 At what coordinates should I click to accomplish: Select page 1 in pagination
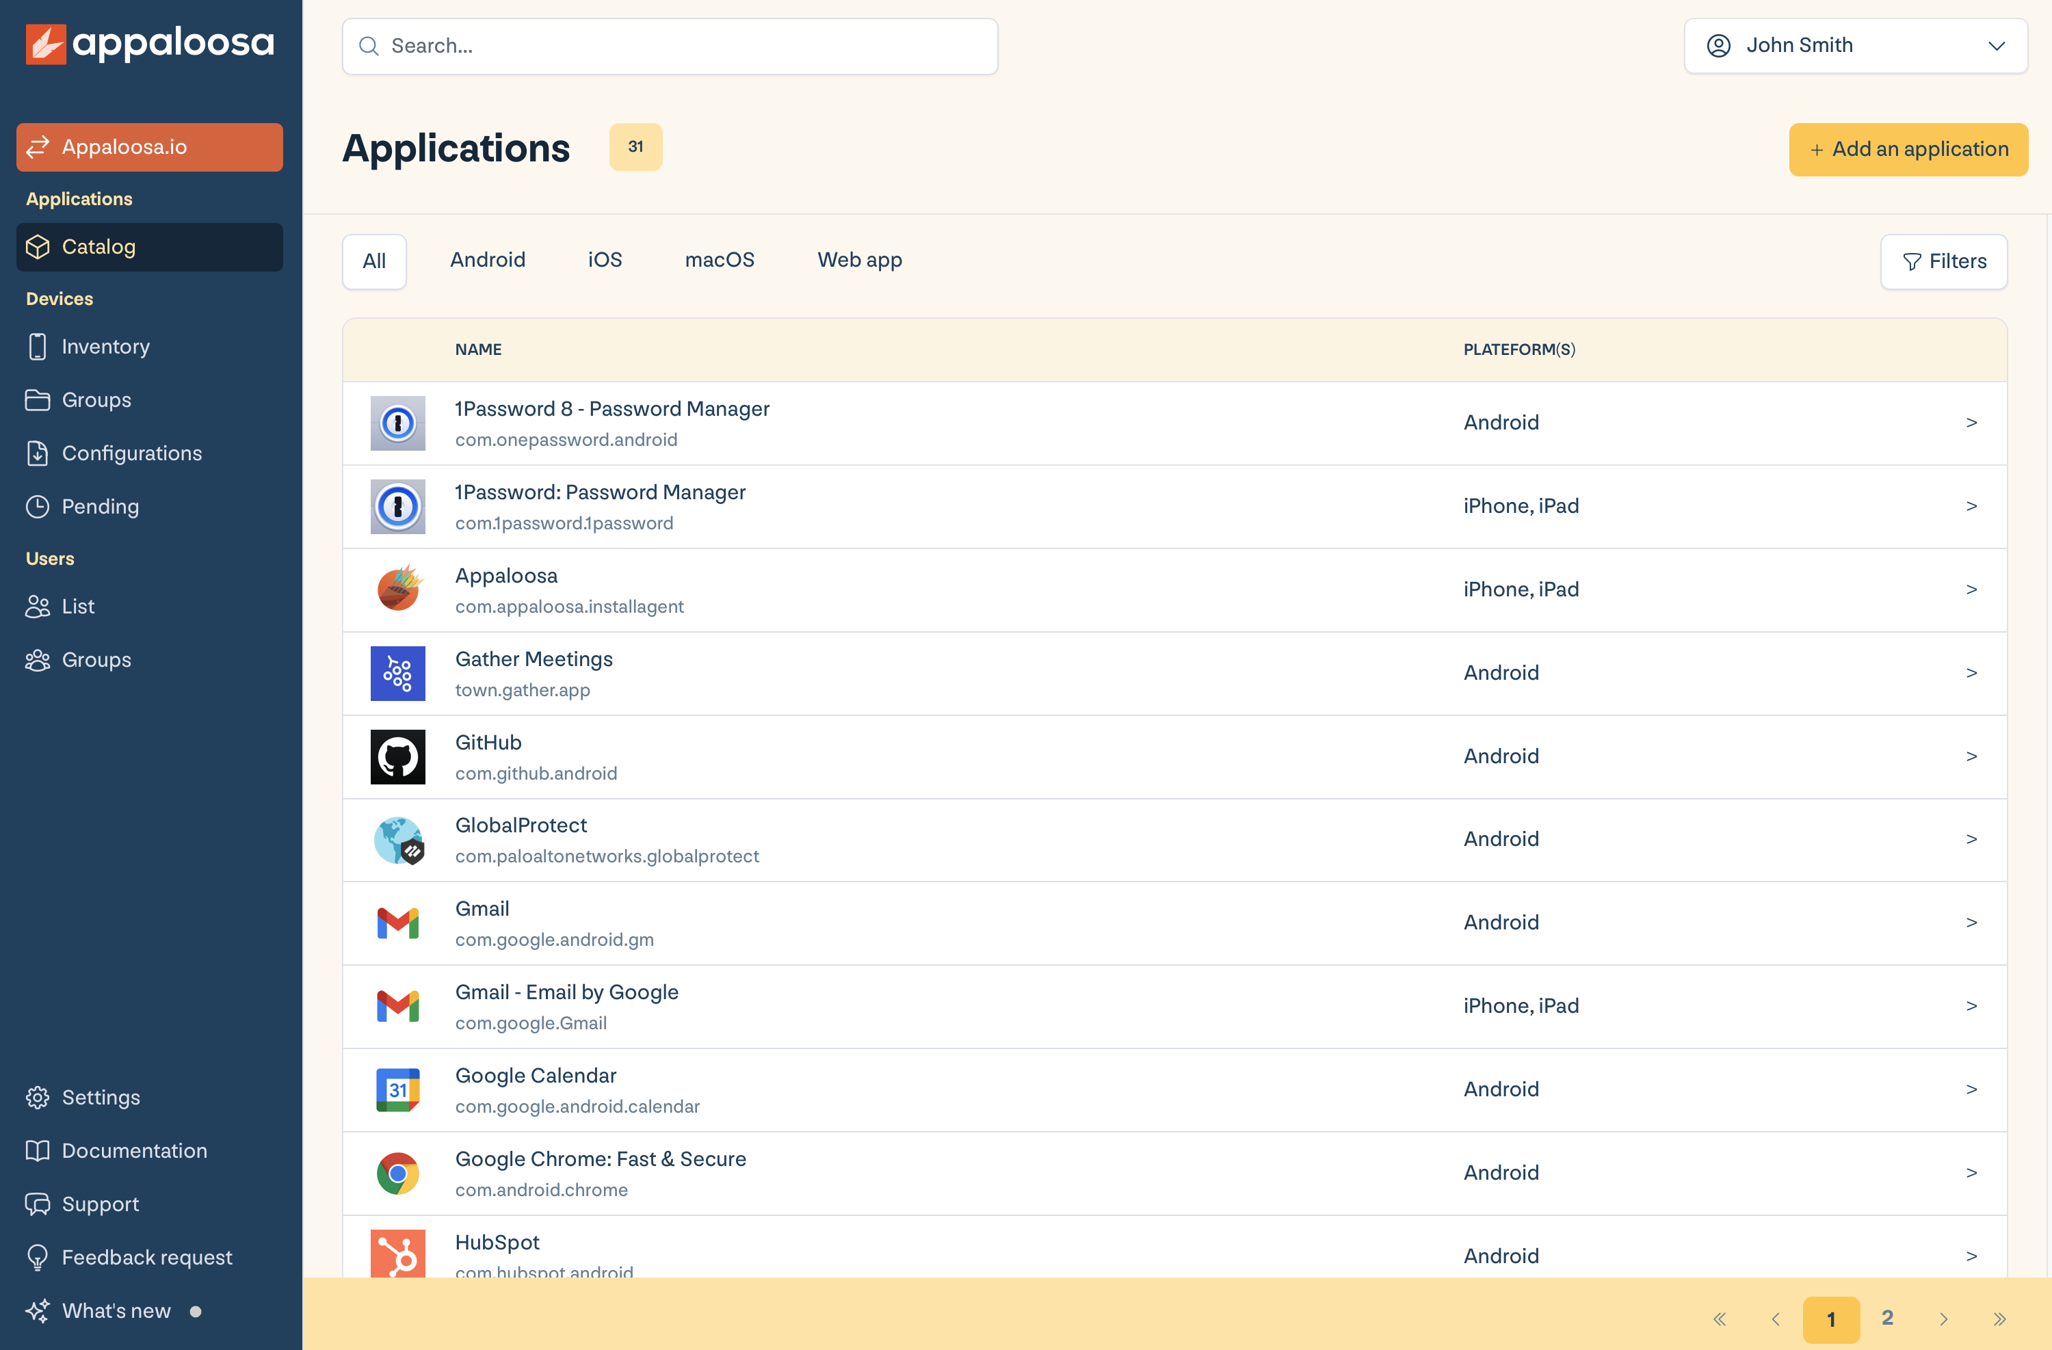[x=1830, y=1320]
